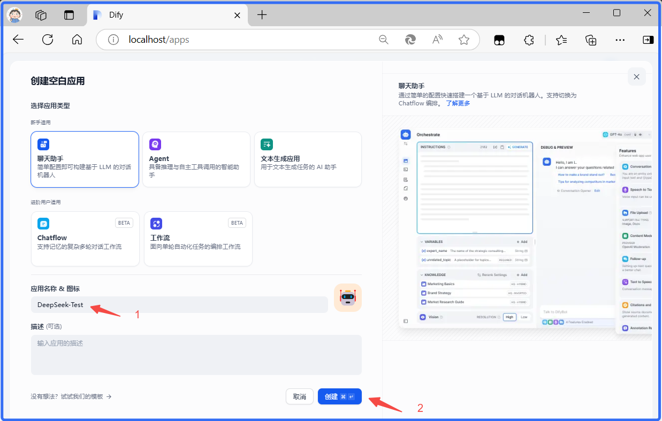This screenshot has height=421, width=662.
Task: Open the 了解更多 learn more link
Action: tap(458, 103)
